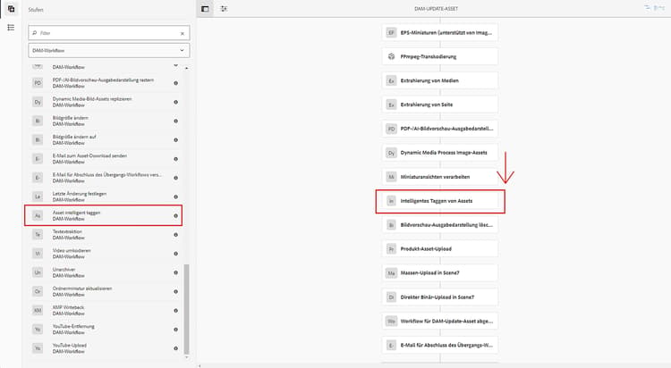671x368 pixels.
Task: Open the content tree list icon in left rail
Action: [x=11, y=28]
